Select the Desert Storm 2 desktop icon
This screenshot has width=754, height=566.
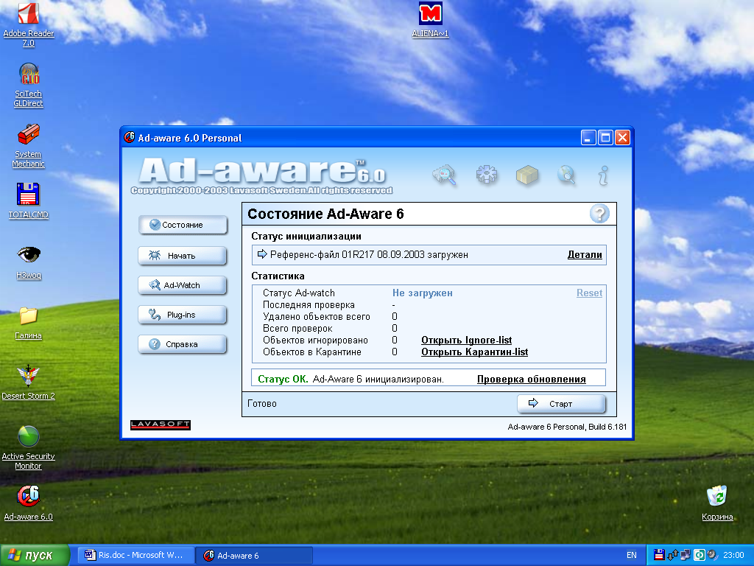coord(29,382)
